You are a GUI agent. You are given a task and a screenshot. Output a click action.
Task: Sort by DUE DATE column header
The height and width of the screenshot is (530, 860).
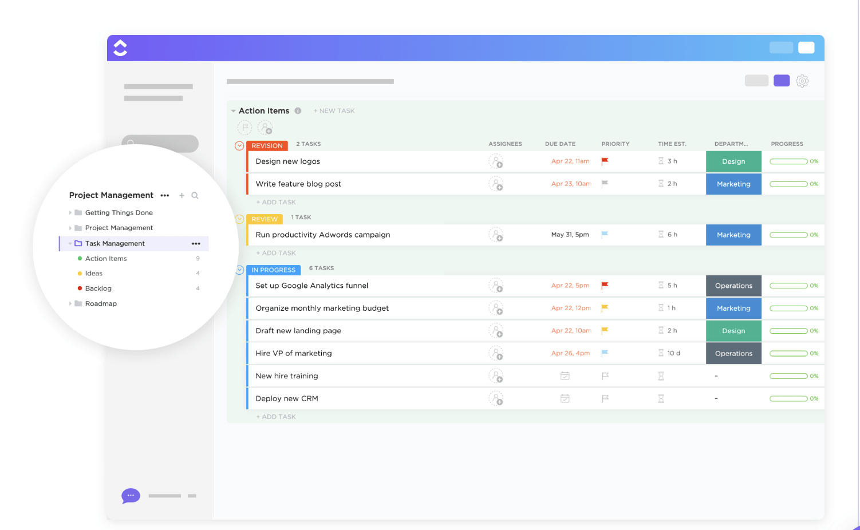click(560, 144)
